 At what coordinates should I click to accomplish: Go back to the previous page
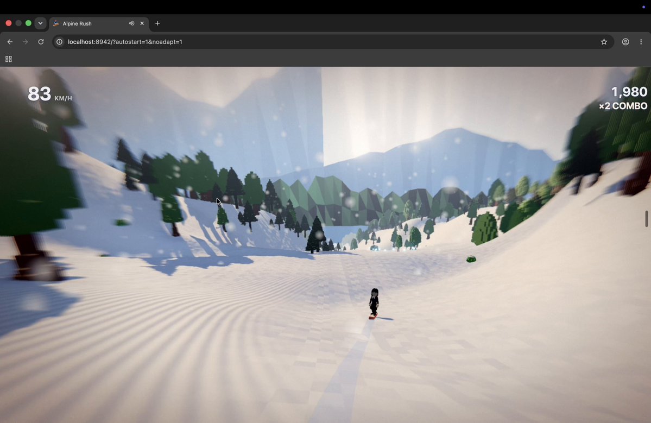(x=10, y=42)
